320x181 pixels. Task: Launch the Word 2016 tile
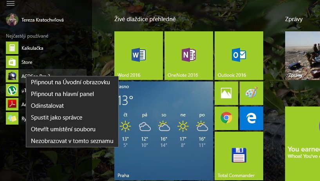(139, 56)
